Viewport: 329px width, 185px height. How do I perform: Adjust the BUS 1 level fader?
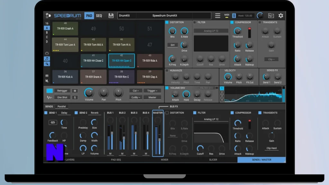pyautogui.click(x=112, y=133)
